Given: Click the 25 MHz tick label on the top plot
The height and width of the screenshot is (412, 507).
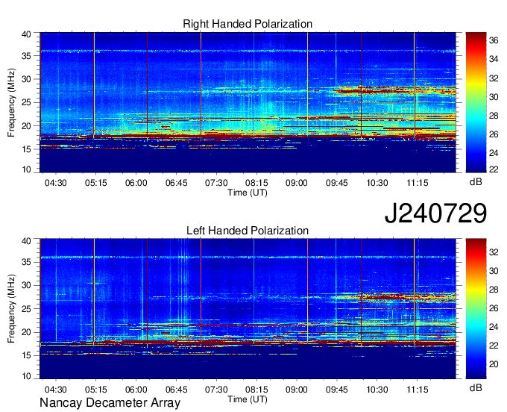Looking at the screenshot, I should [x=26, y=102].
